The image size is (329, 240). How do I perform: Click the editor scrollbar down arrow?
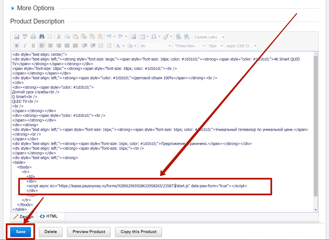315,210
